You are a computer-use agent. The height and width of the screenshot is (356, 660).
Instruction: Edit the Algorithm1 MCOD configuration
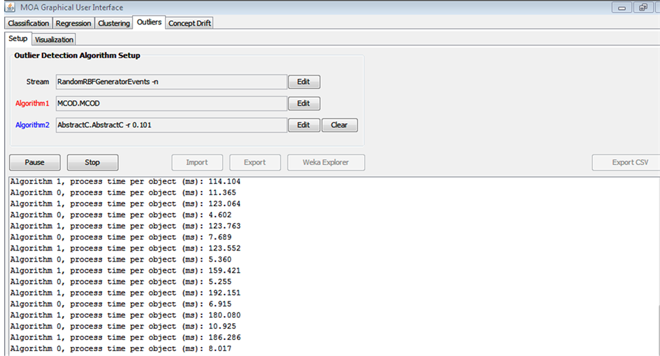pyautogui.click(x=303, y=104)
